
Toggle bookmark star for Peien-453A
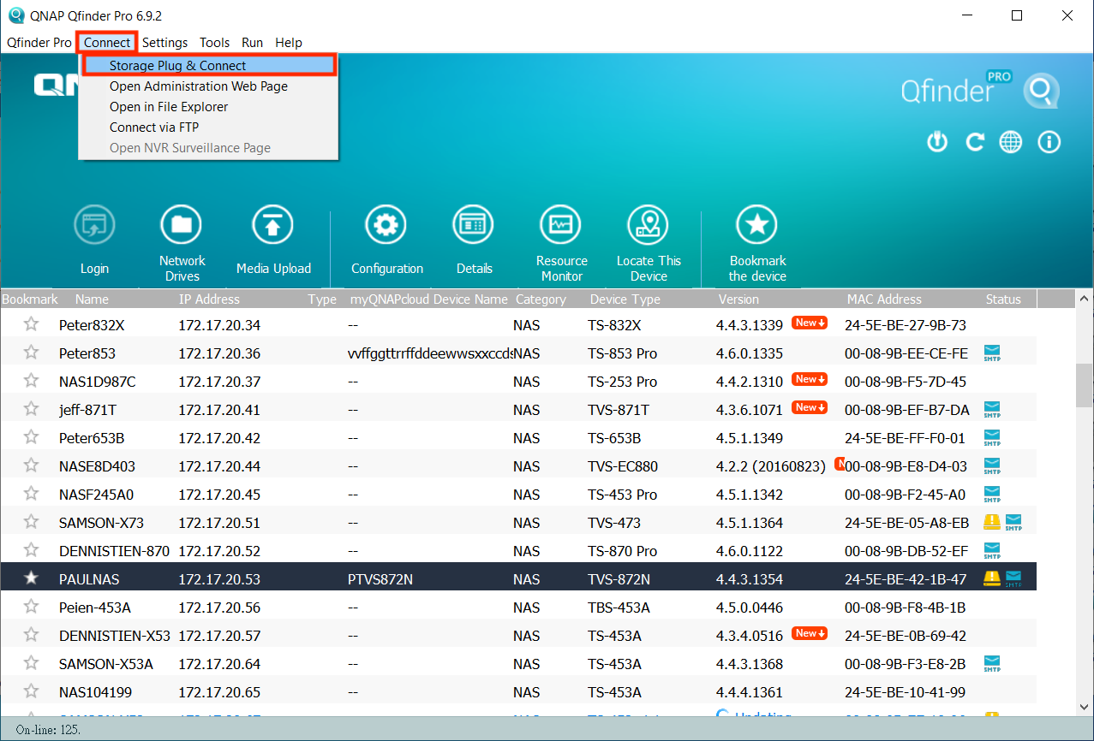[31, 607]
